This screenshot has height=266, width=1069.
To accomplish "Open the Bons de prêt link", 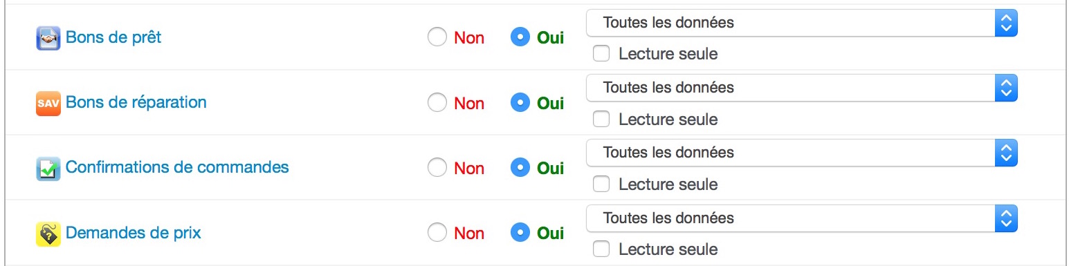I will pyautogui.click(x=113, y=37).
